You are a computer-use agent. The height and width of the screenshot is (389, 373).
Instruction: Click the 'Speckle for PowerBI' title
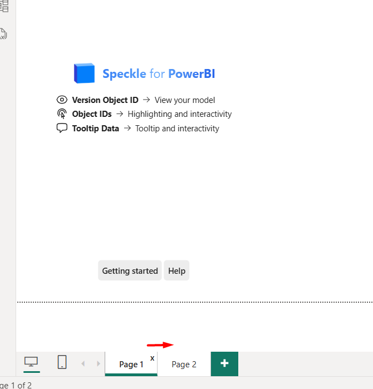point(159,73)
